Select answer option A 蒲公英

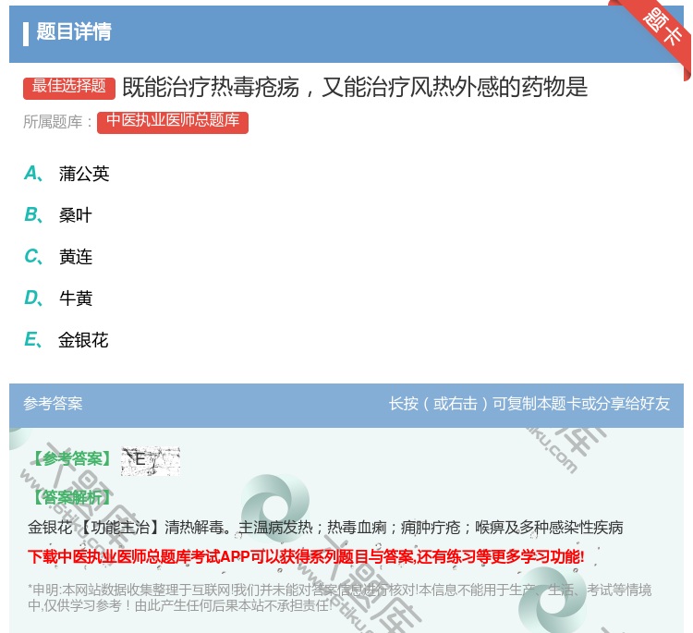(67, 174)
